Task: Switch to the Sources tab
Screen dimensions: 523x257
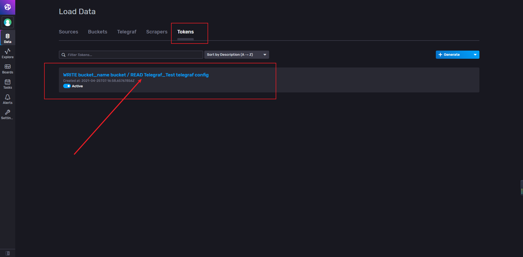Action: (x=68, y=32)
